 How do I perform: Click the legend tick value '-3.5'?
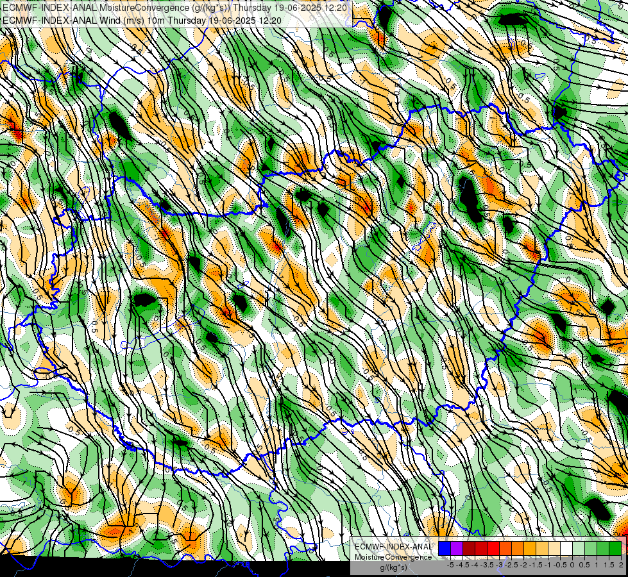(487, 565)
